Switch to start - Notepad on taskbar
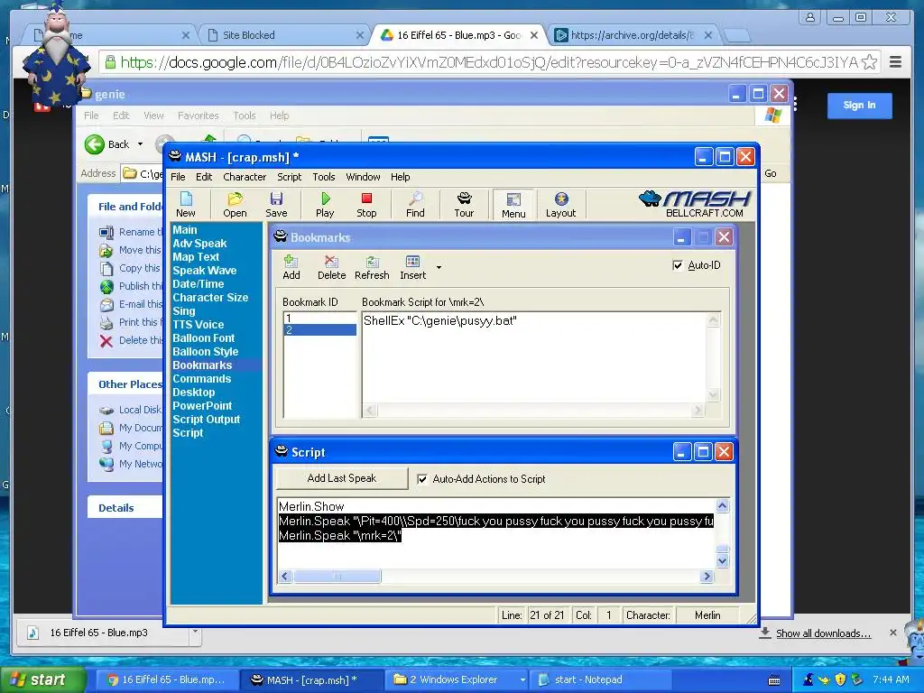Viewport: 924px width, 693px height. [600, 679]
